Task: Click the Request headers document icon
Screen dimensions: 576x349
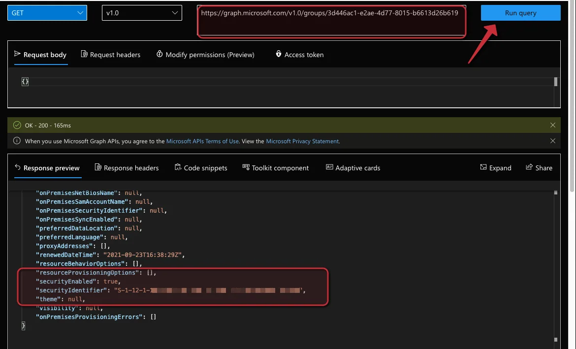Action: tap(84, 54)
